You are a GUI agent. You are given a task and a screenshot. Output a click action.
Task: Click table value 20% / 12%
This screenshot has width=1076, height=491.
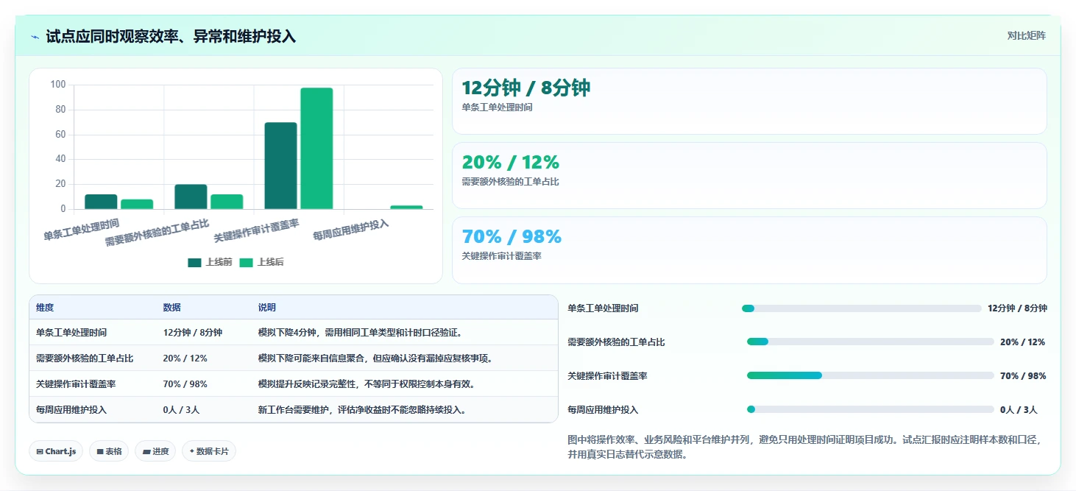[x=185, y=358]
